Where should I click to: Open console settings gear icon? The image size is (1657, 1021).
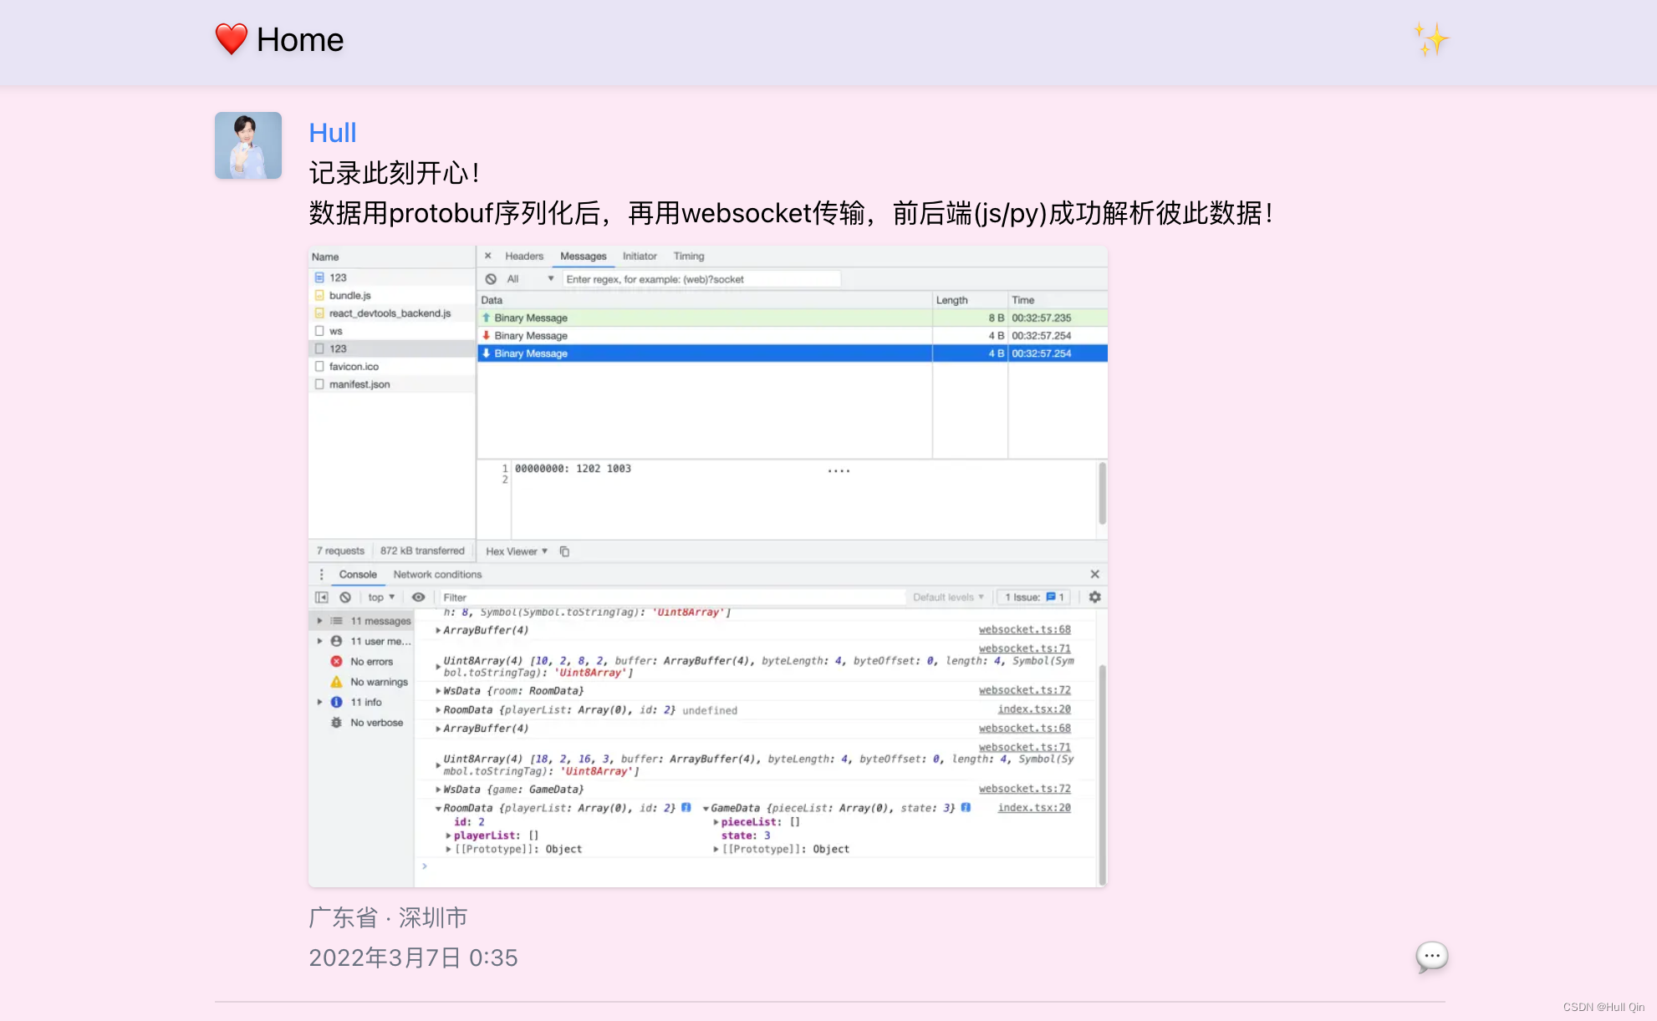[x=1094, y=597]
